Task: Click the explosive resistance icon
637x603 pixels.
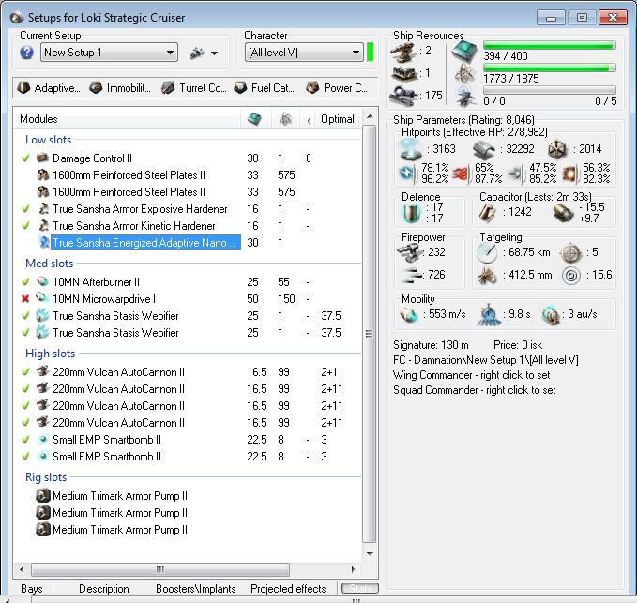Action: point(570,173)
